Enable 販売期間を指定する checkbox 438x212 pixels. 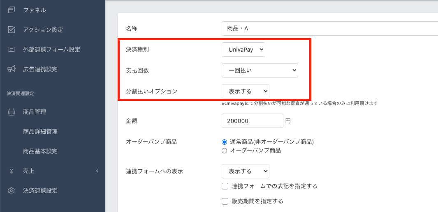[225, 201]
